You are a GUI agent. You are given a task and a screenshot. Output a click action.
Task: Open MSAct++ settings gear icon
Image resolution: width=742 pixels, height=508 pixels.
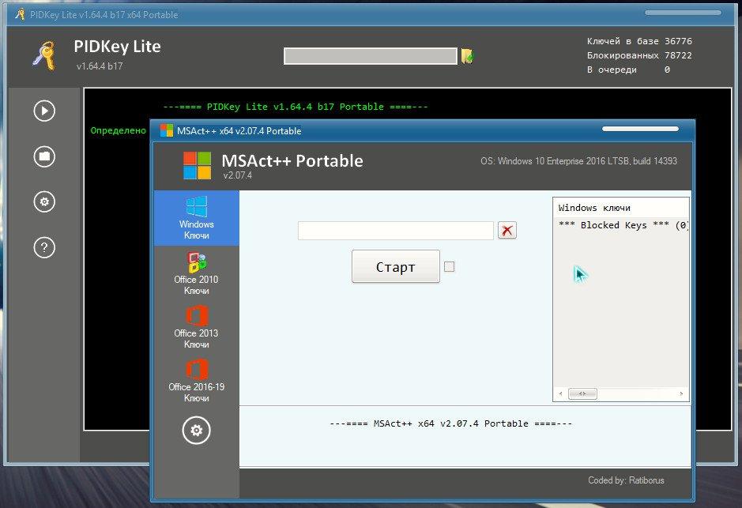click(x=196, y=431)
